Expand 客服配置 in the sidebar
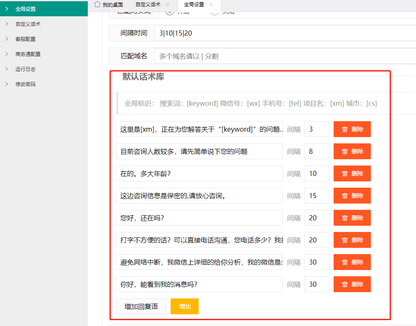Screen dimensions: 416x326 [26, 39]
